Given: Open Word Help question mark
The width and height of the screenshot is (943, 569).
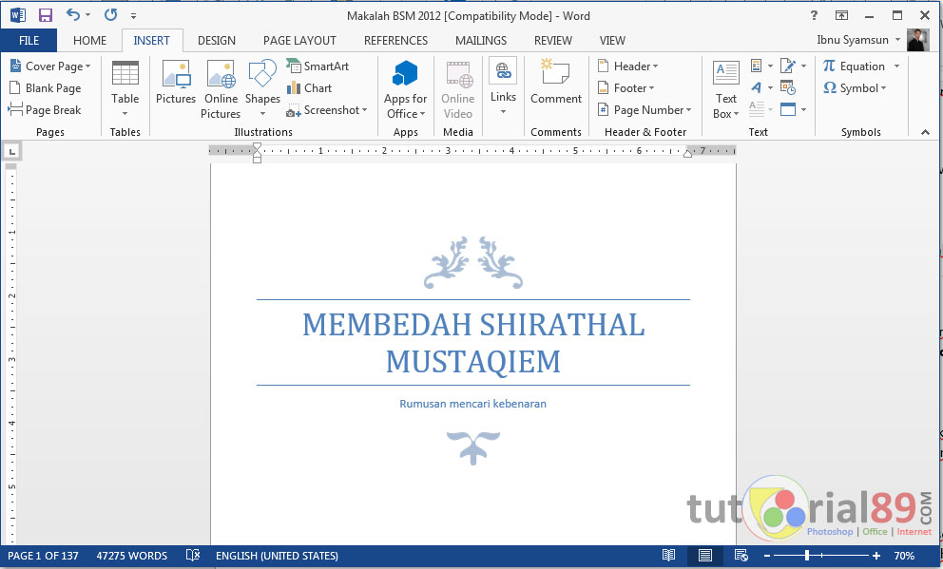Looking at the screenshot, I should (814, 15).
